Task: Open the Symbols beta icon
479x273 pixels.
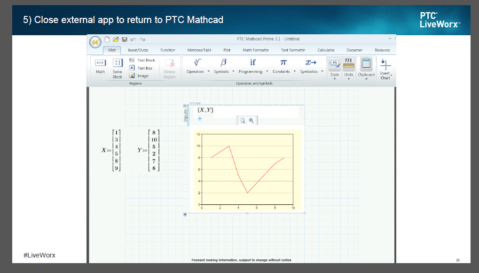Action: pos(223,62)
